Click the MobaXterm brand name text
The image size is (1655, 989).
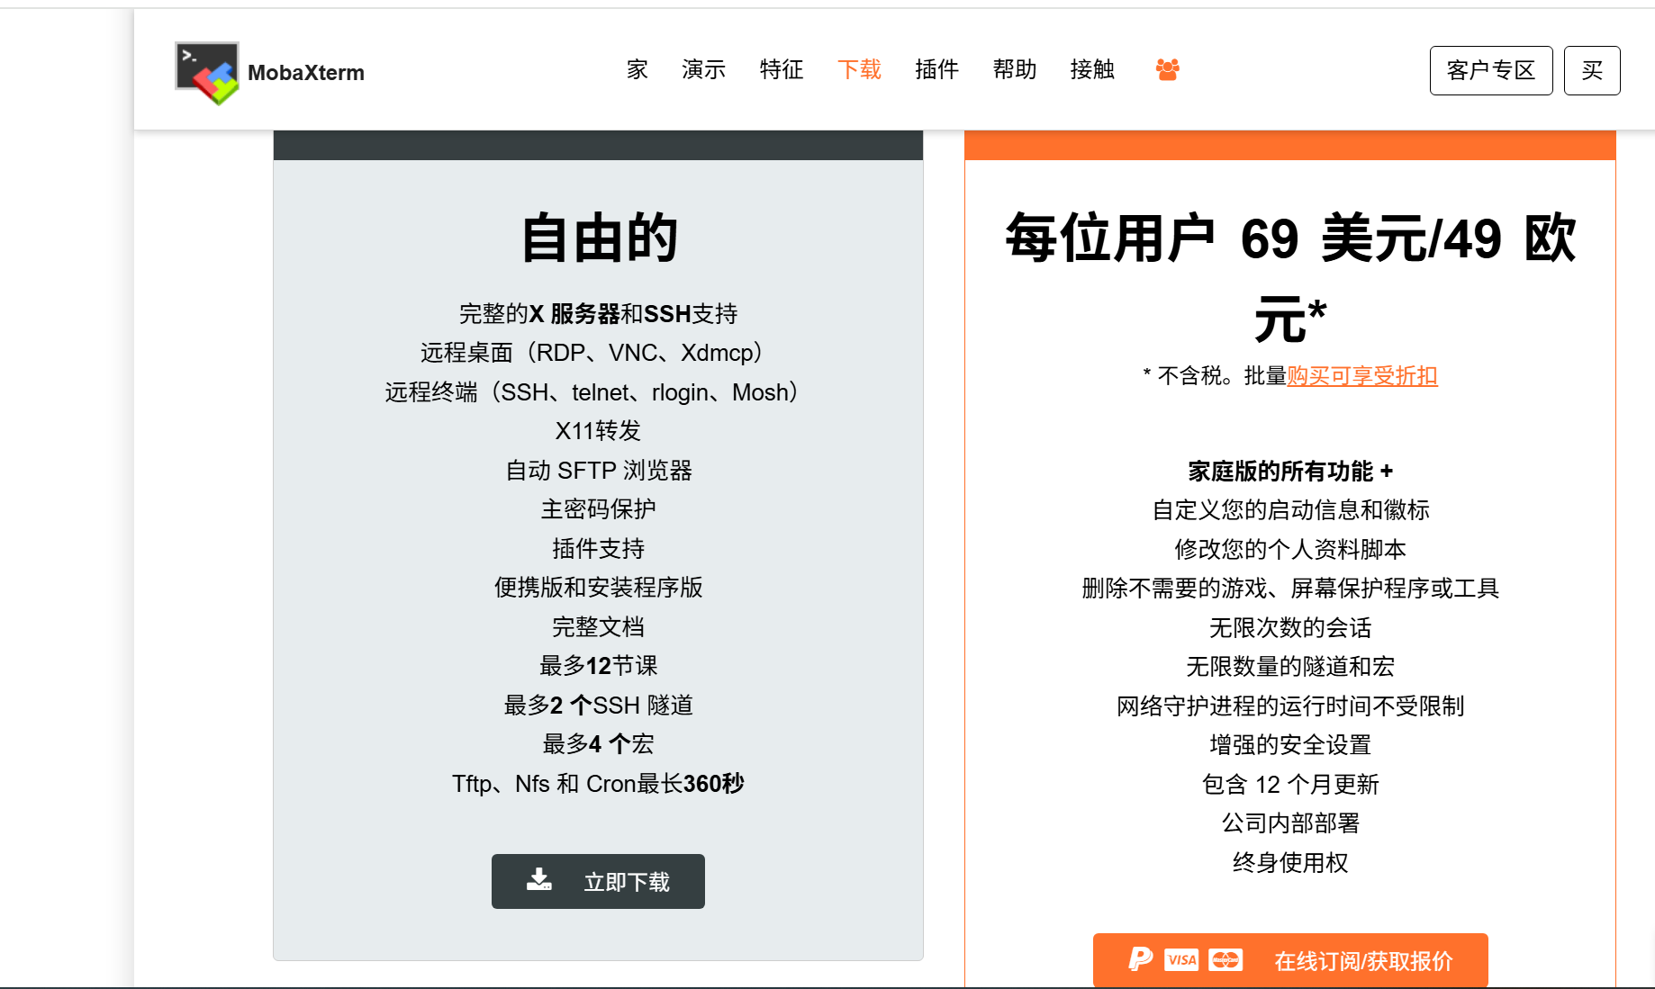(x=306, y=73)
